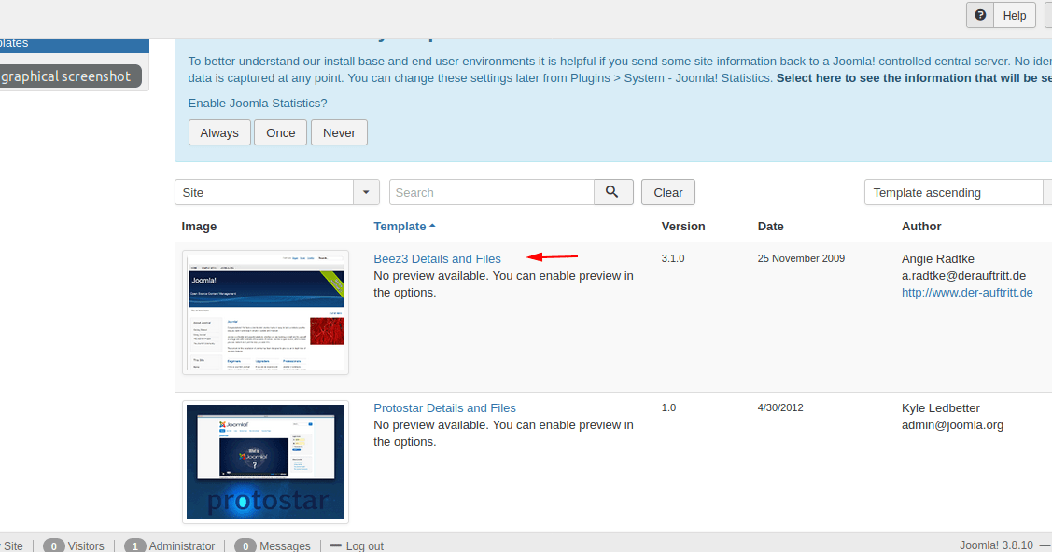The height and width of the screenshot is (552, 1052).
Task: Click the Administrator count badge
Action: click(135, 545)
